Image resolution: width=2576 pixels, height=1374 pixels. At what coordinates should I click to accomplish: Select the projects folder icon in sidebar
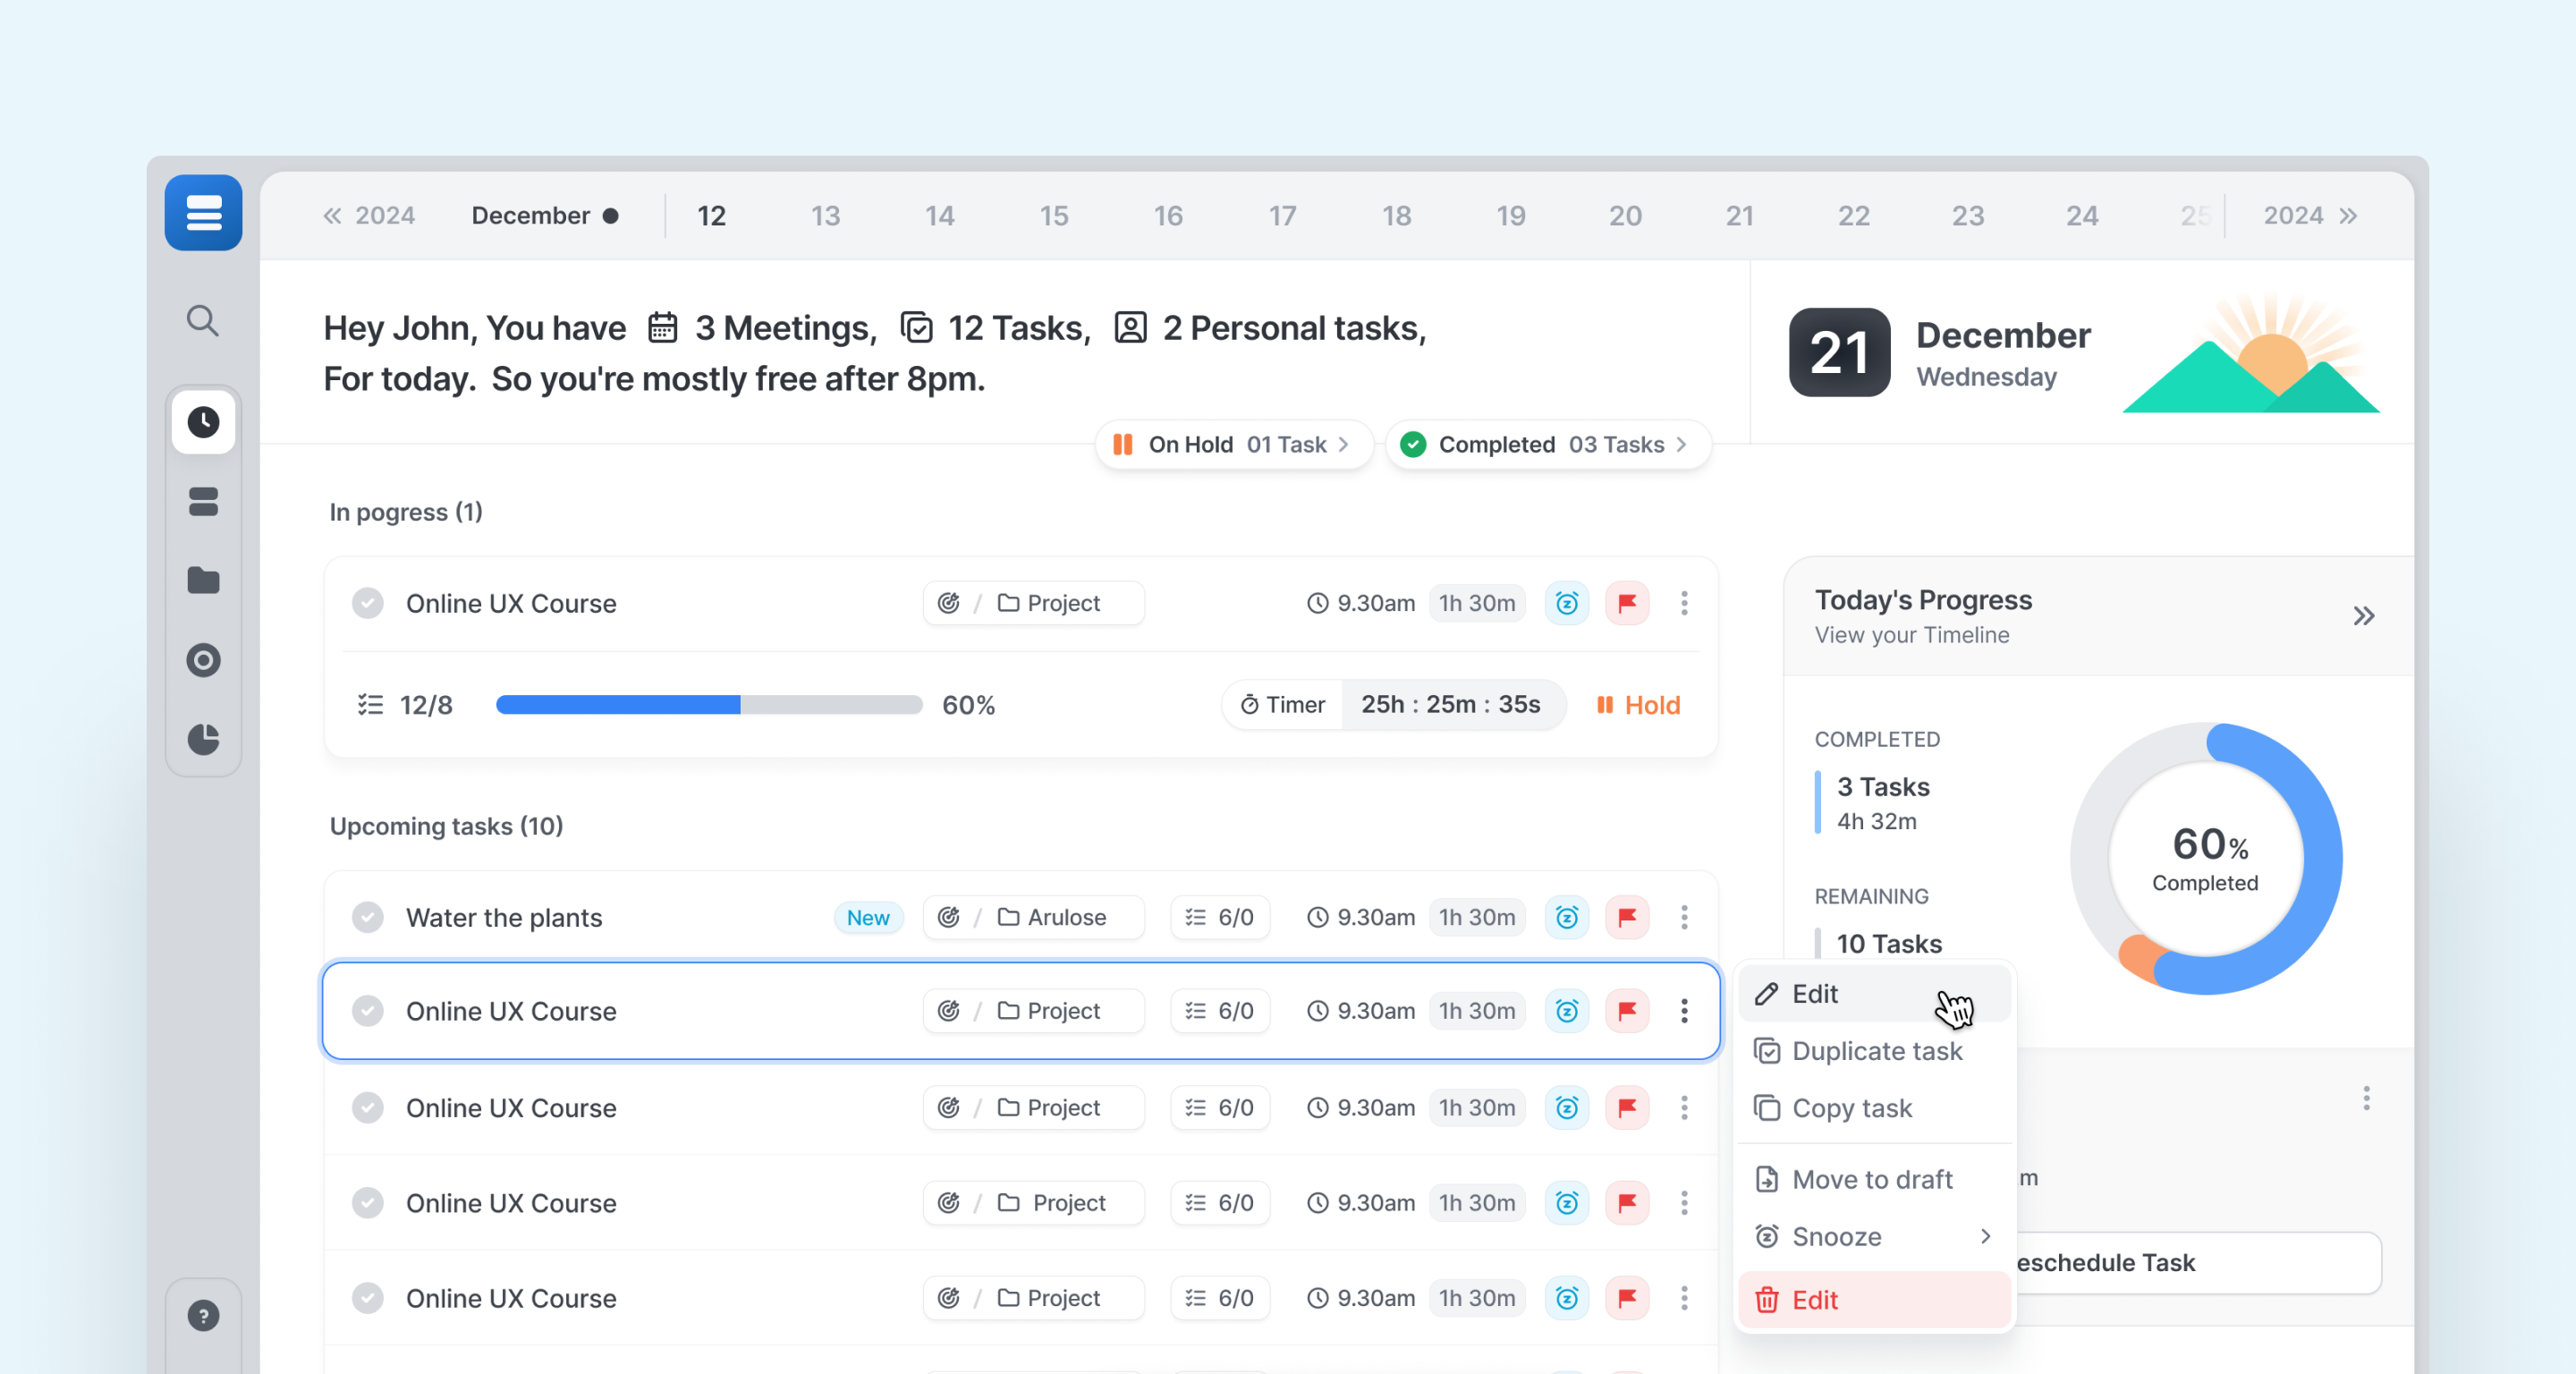(x=203, y=581)
